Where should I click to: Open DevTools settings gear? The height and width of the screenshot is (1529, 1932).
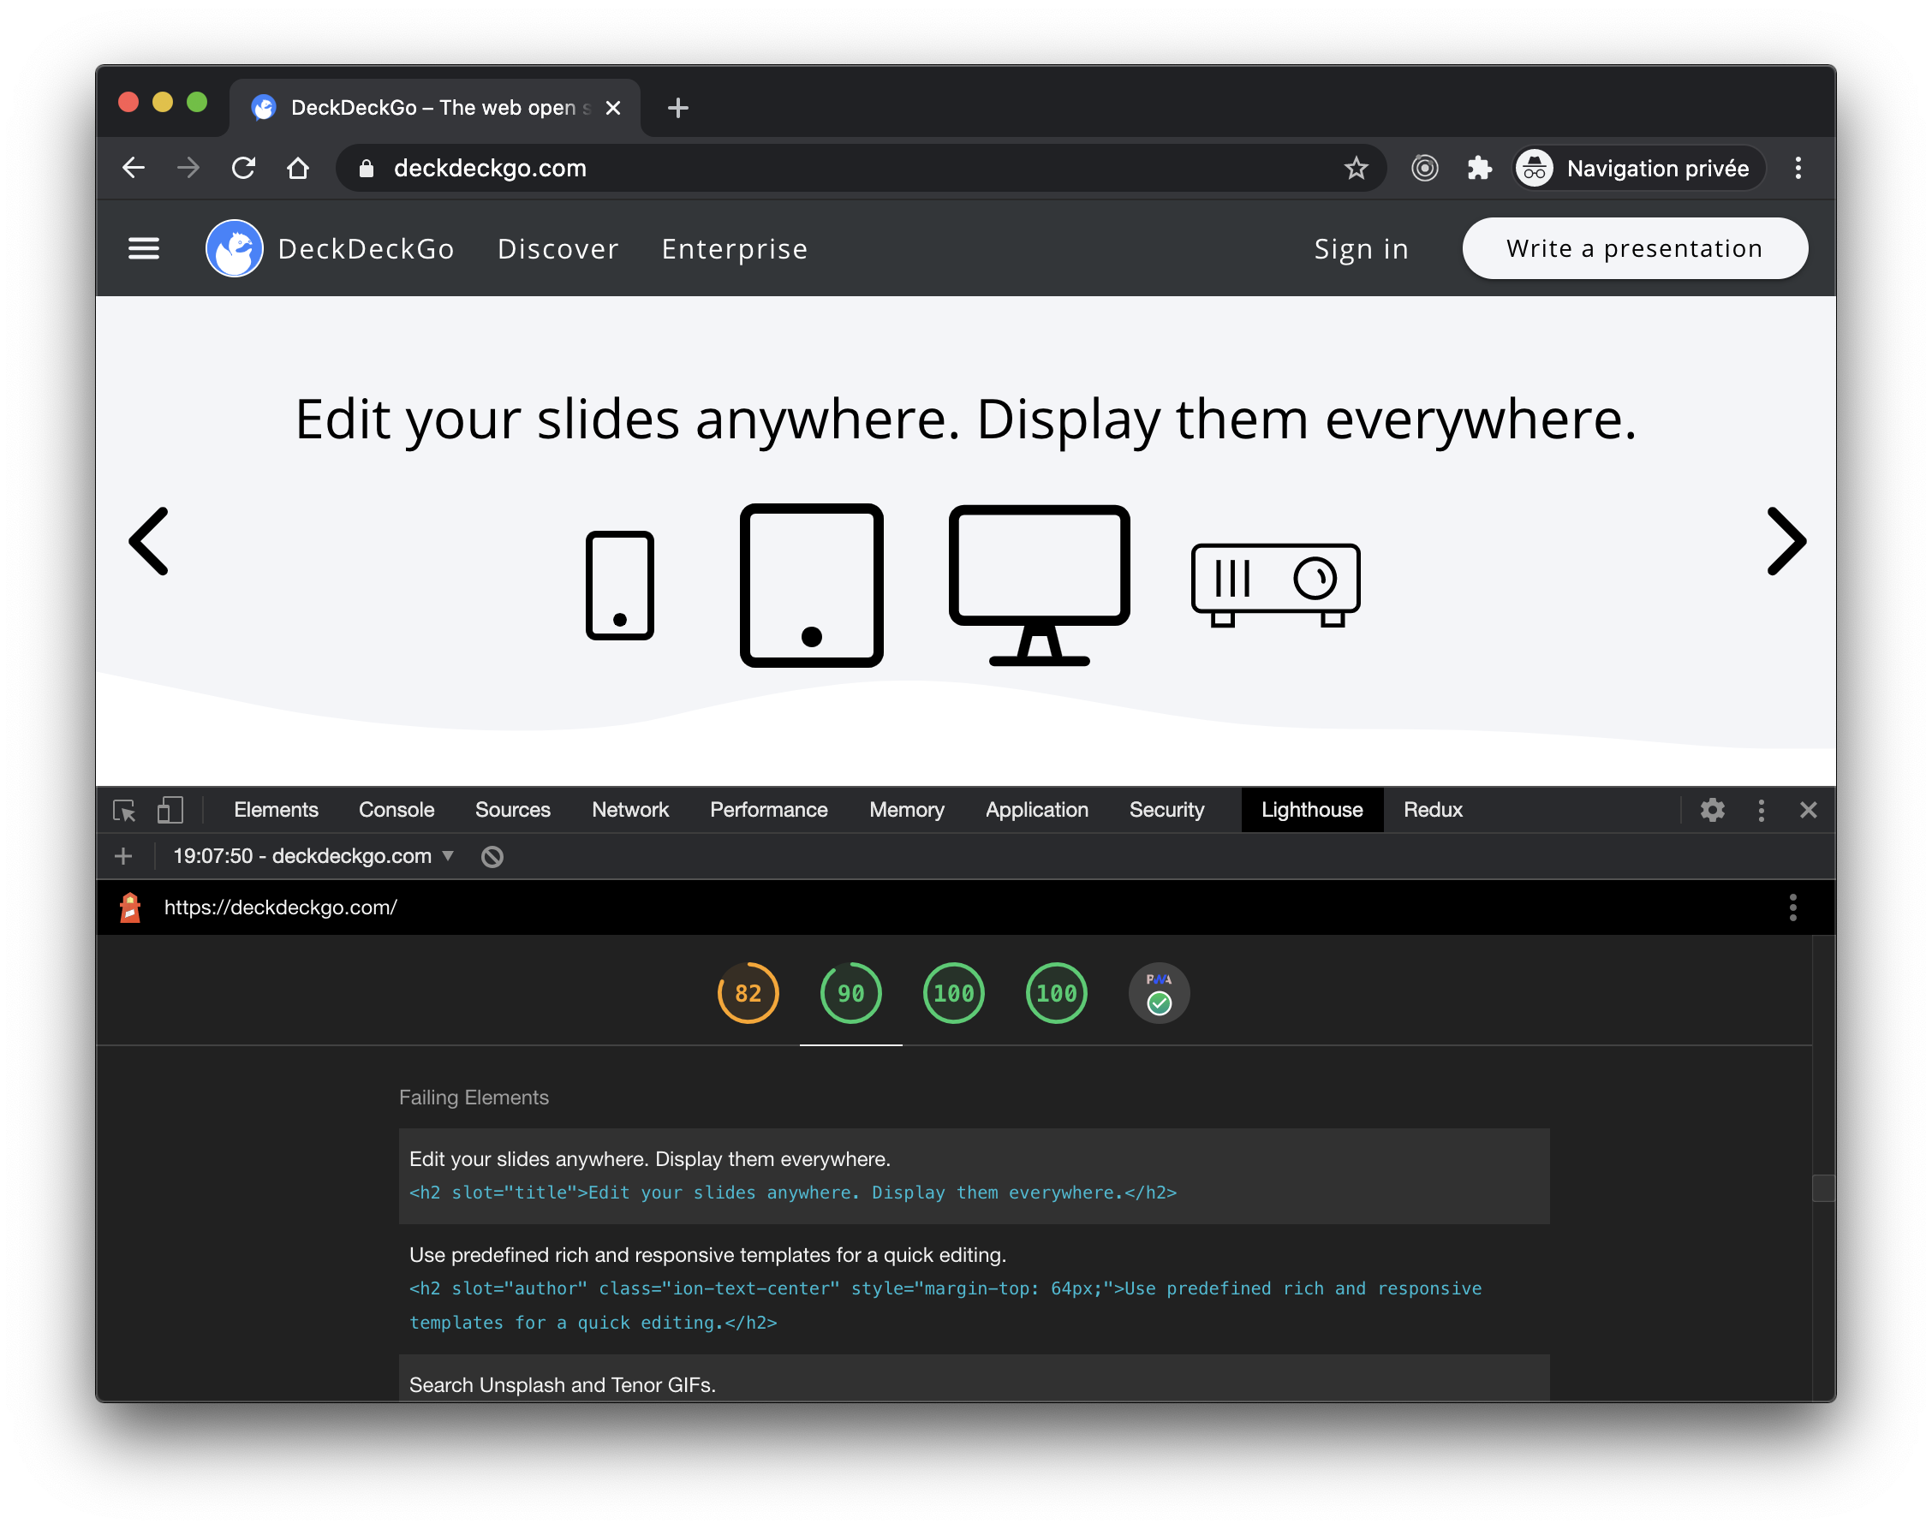(x=1712, y=810)
